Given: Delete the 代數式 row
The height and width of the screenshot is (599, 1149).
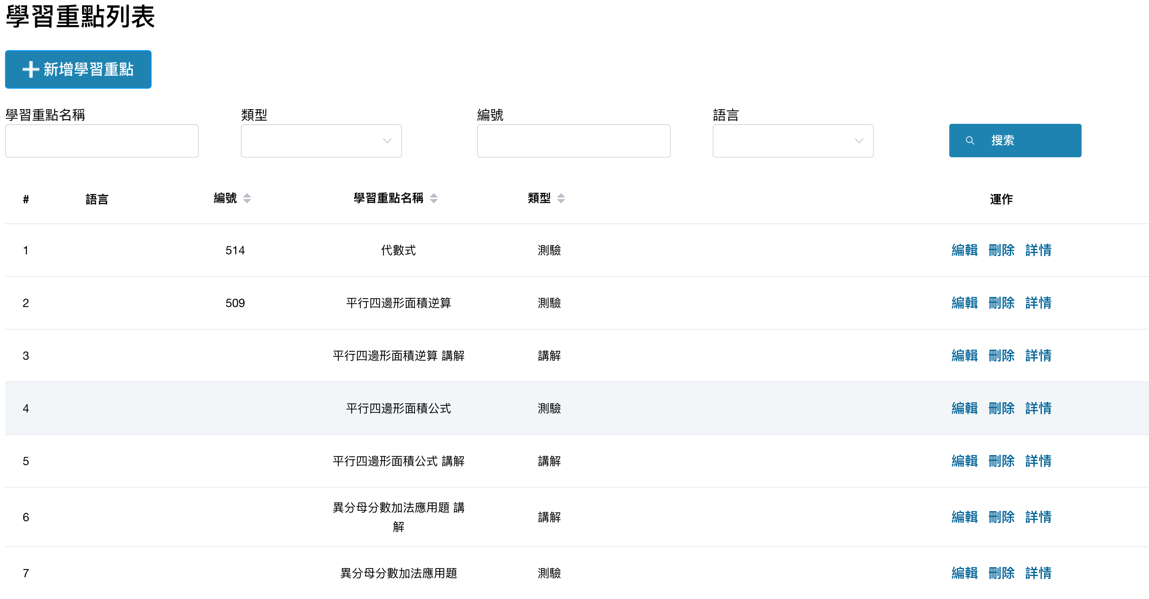Looking at the screenshot, I should point(1001,250).
